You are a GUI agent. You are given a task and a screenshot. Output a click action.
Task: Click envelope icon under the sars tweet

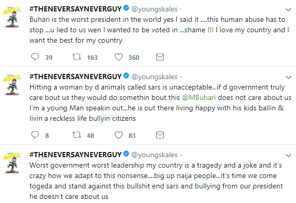point(160,135)
